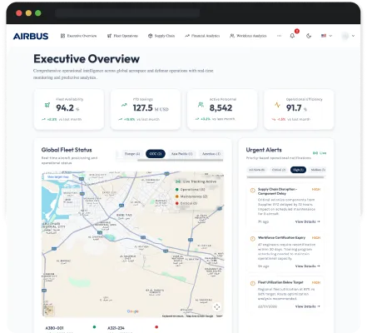Click the satellite layer thumbnail on map
The height and width of the screenshot is (333, 367).
[49, 310]
